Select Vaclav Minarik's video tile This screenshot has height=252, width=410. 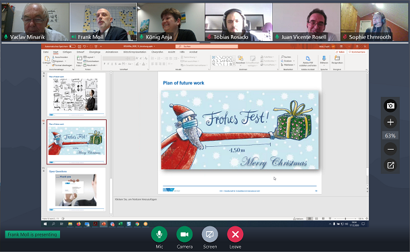(x=34, y=22)
